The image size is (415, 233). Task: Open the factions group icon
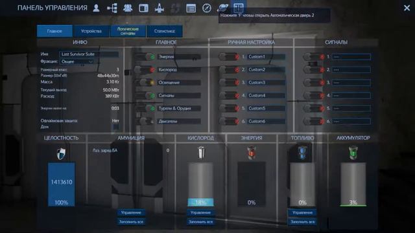pyautogui.click(x=128, y=8)
